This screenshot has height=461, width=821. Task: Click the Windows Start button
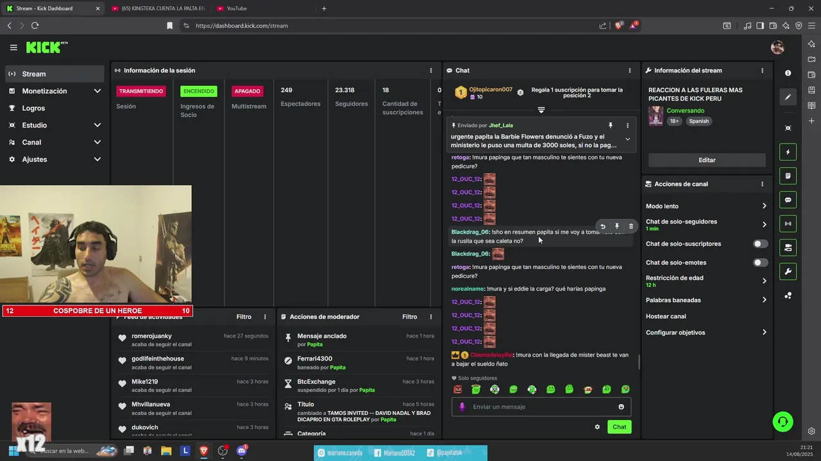(x=13, y=451)
